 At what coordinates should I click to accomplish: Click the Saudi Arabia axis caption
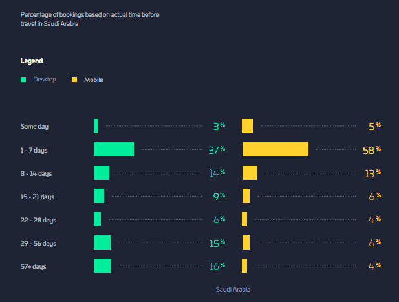click(233, 289)
